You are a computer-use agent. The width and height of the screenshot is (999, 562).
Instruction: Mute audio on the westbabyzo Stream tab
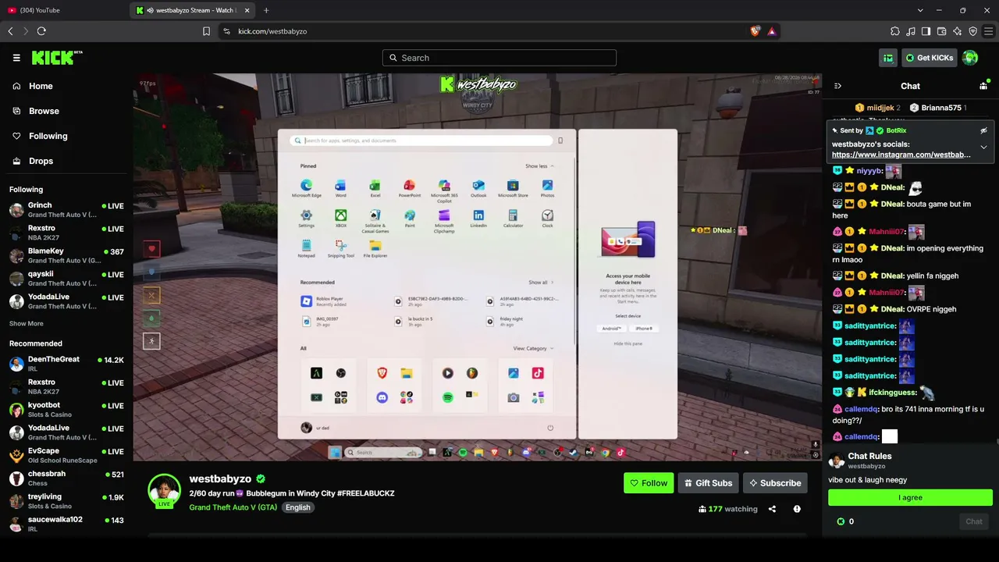(150, 10)
